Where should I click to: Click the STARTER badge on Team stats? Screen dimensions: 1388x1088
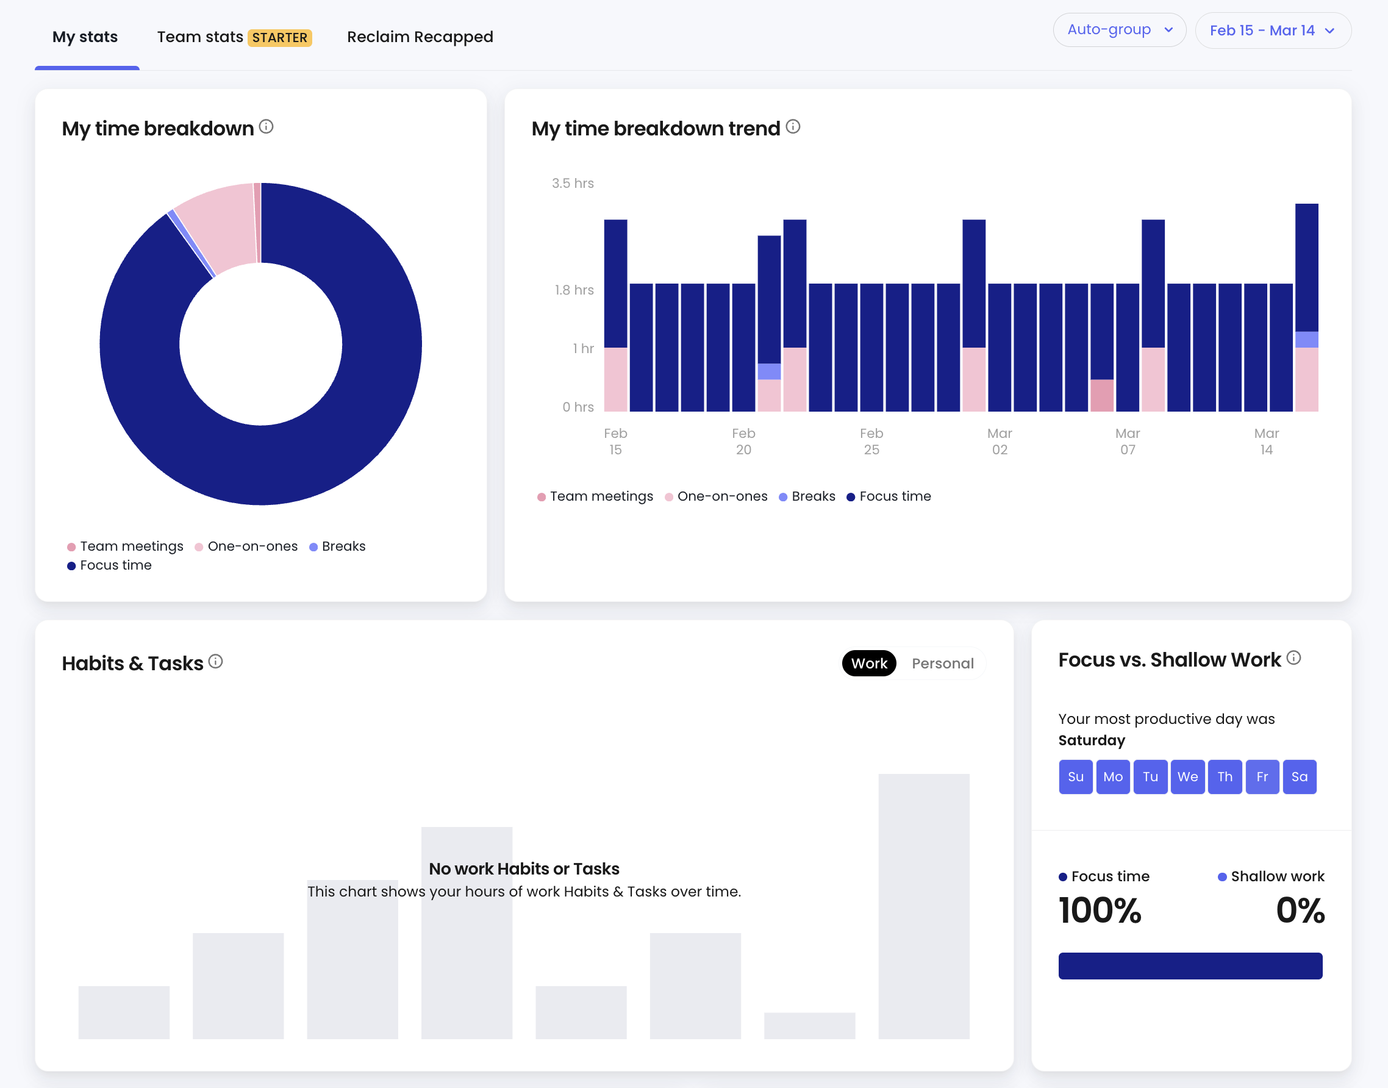[280, 38]
